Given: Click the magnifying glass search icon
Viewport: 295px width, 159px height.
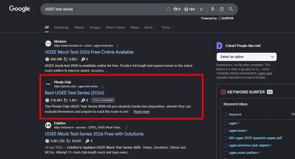Looking at the screenshot, I should coord(231,9).
